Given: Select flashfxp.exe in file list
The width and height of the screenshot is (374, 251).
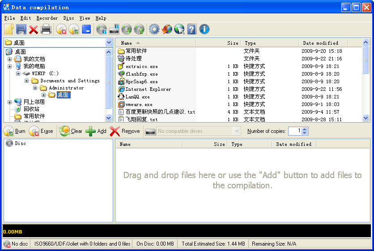Looking at the screenshot, I should pyautogui.click(x=142, y=74).
